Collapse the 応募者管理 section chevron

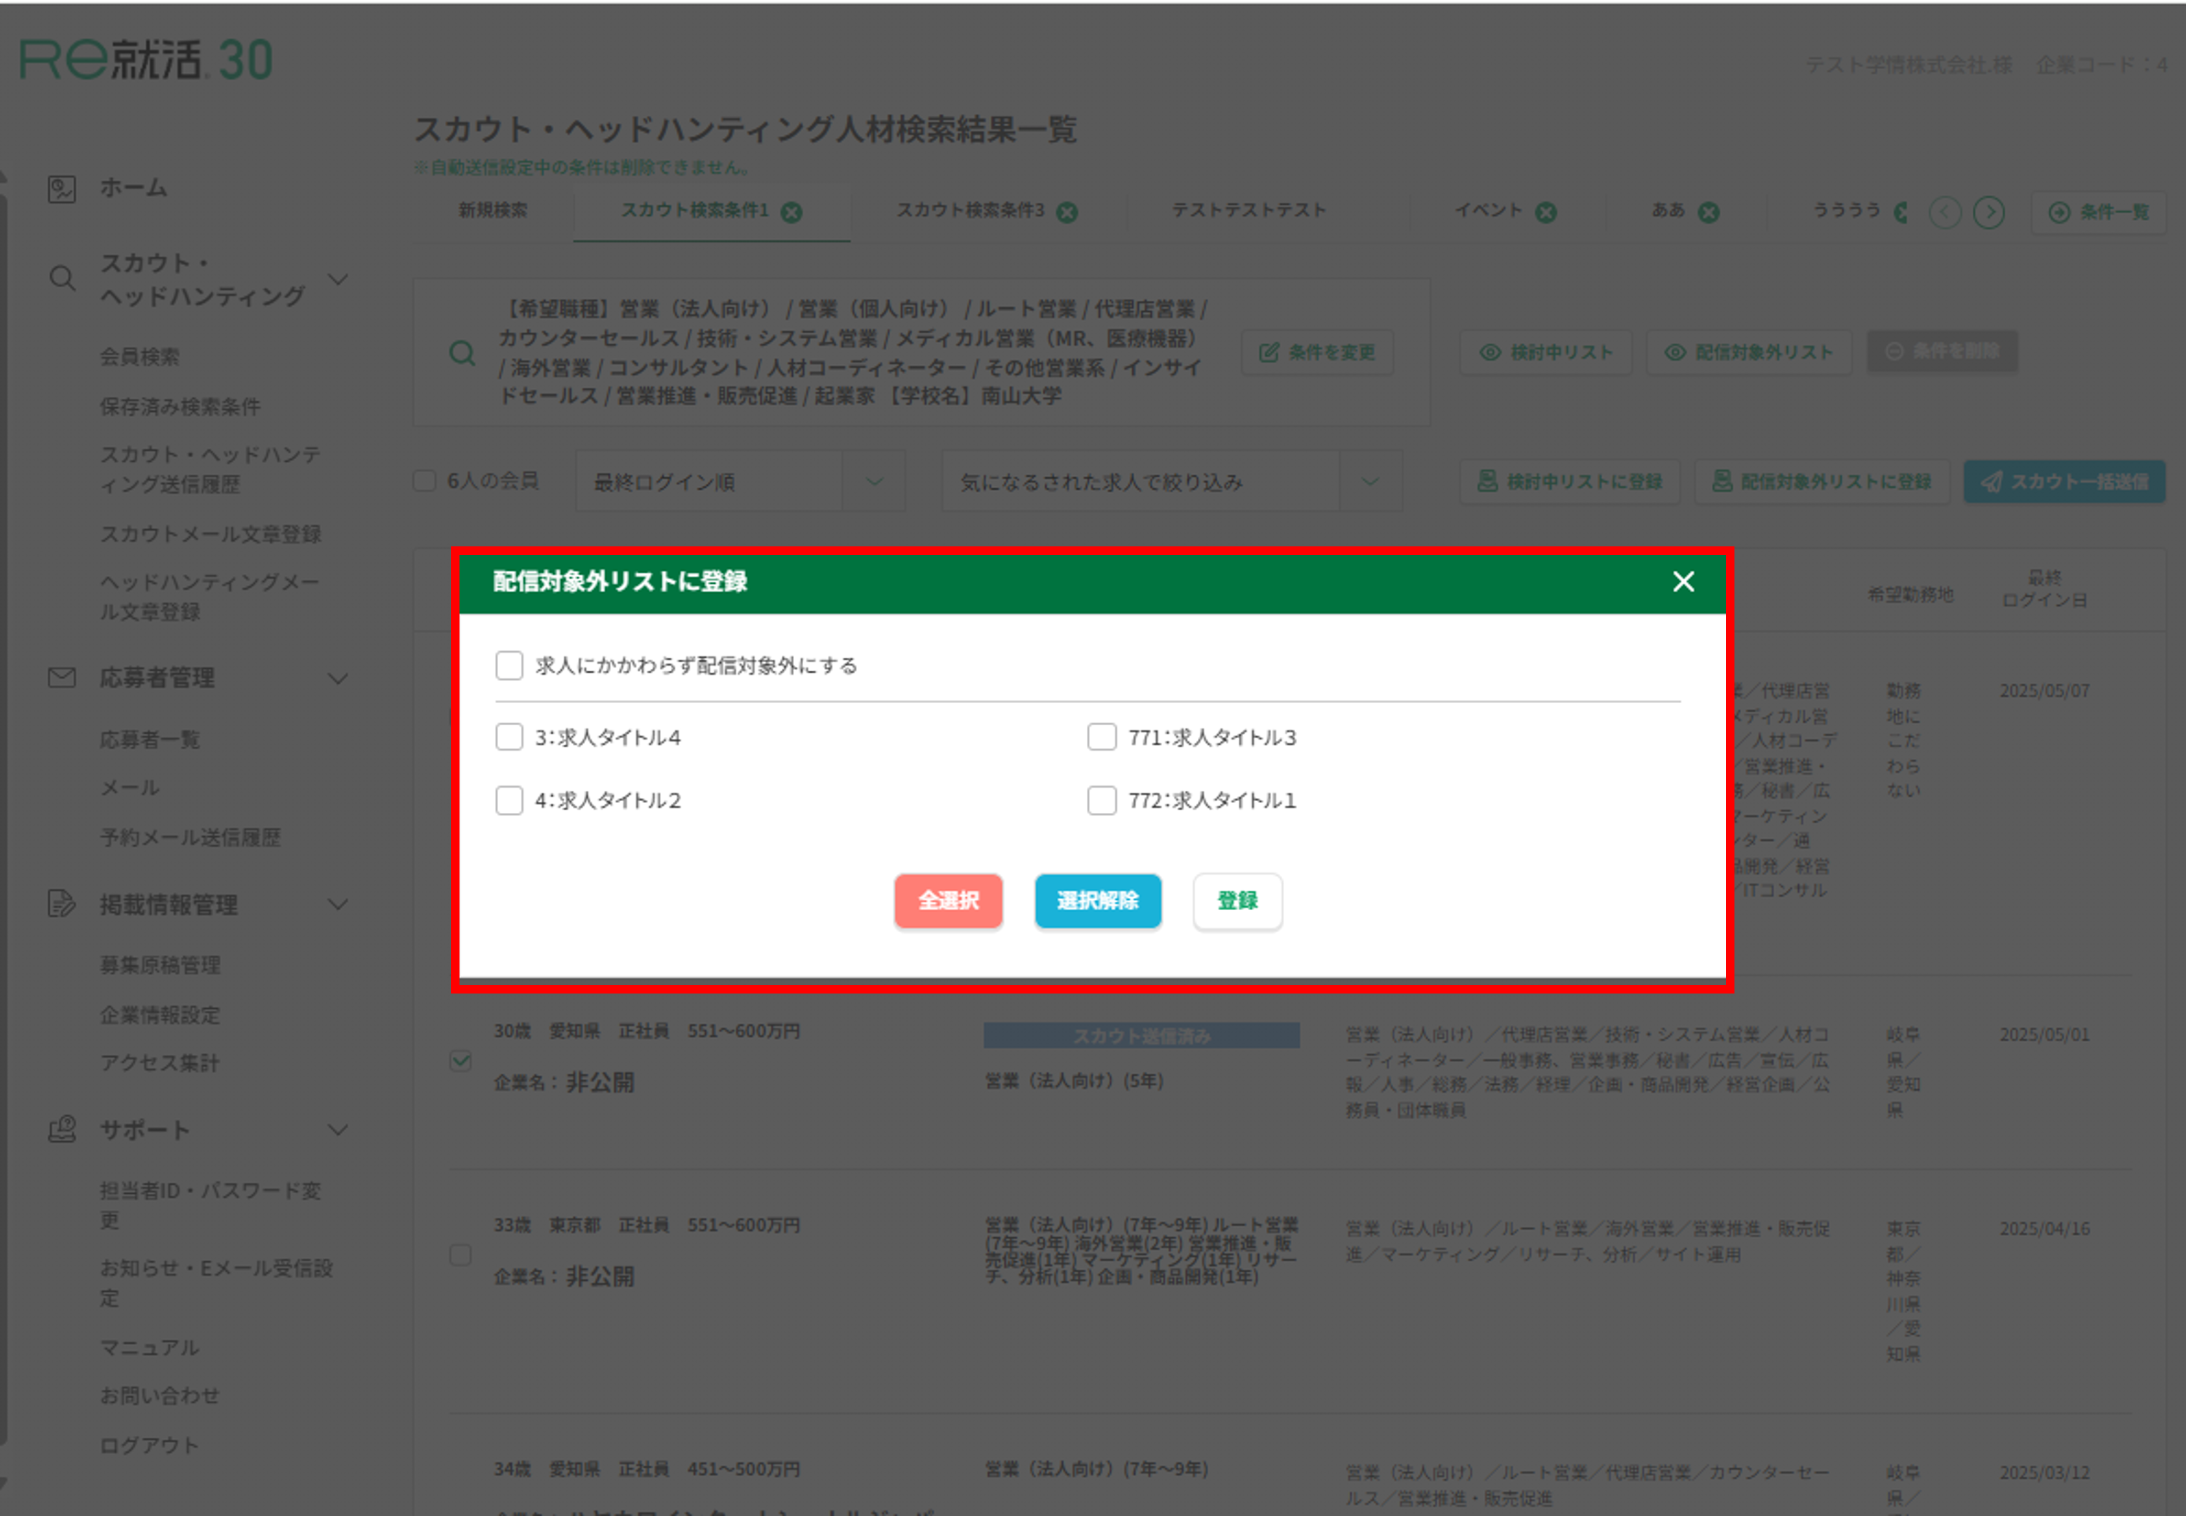point(337,679)
